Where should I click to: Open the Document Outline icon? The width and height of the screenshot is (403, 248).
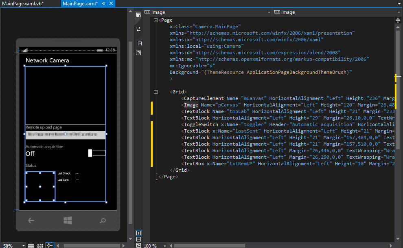pos(138,53)
